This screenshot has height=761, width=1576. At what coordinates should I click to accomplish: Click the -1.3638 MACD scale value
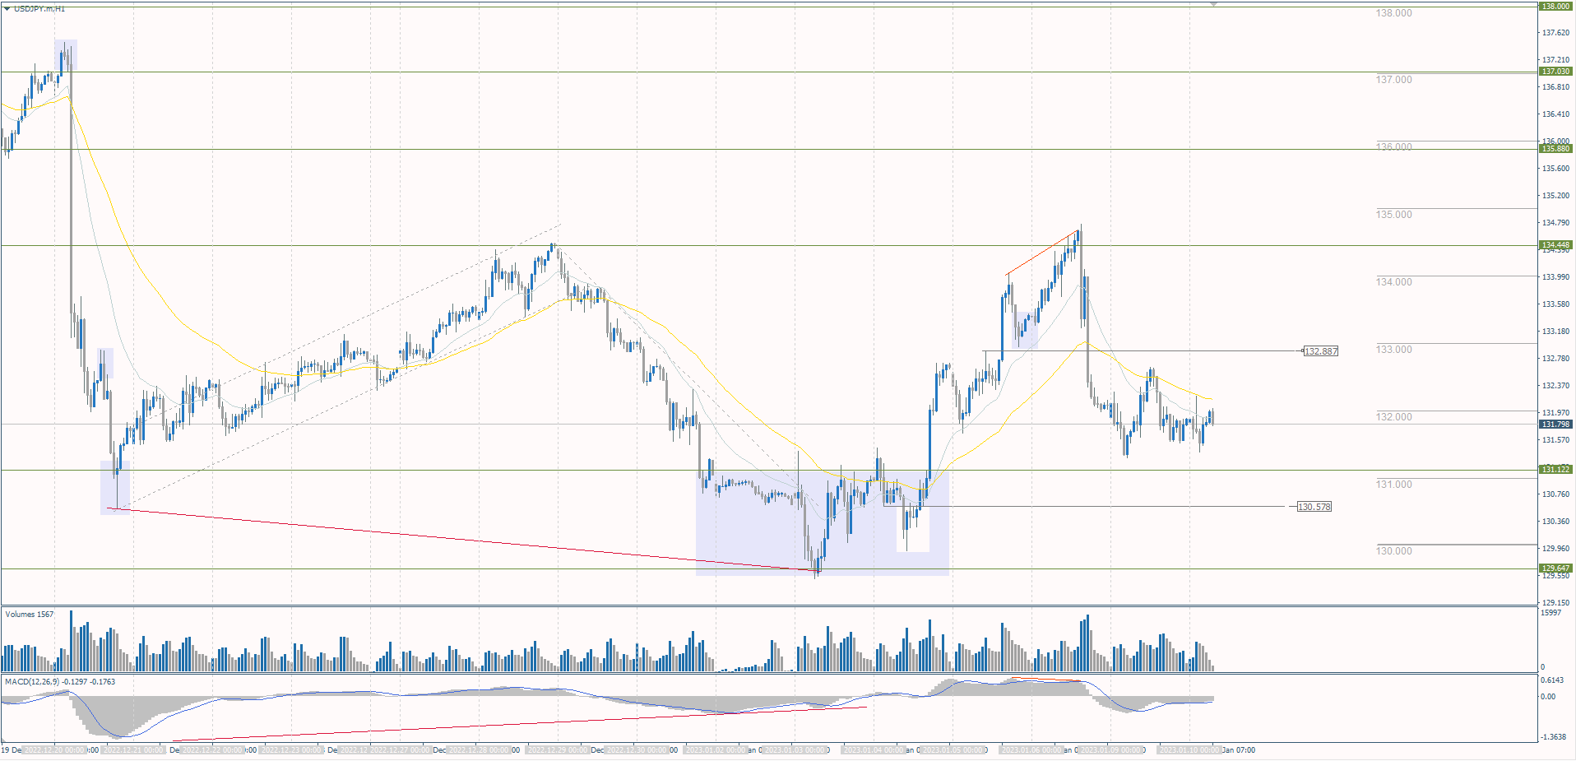[1553, 737]
